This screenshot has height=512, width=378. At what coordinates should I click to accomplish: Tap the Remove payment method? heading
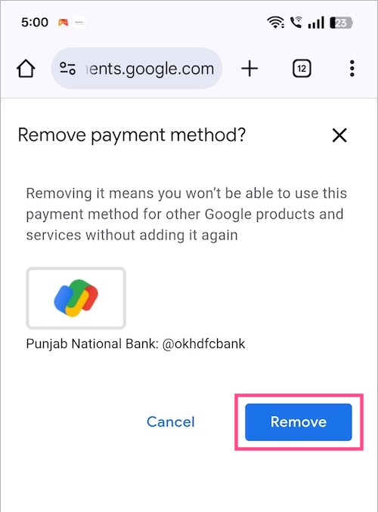pos(132,135)
